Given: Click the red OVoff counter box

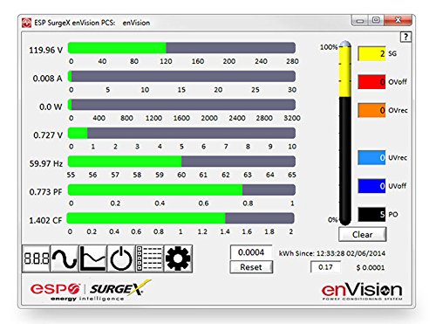Looking at the screenshot, I should tap(371, 82).
